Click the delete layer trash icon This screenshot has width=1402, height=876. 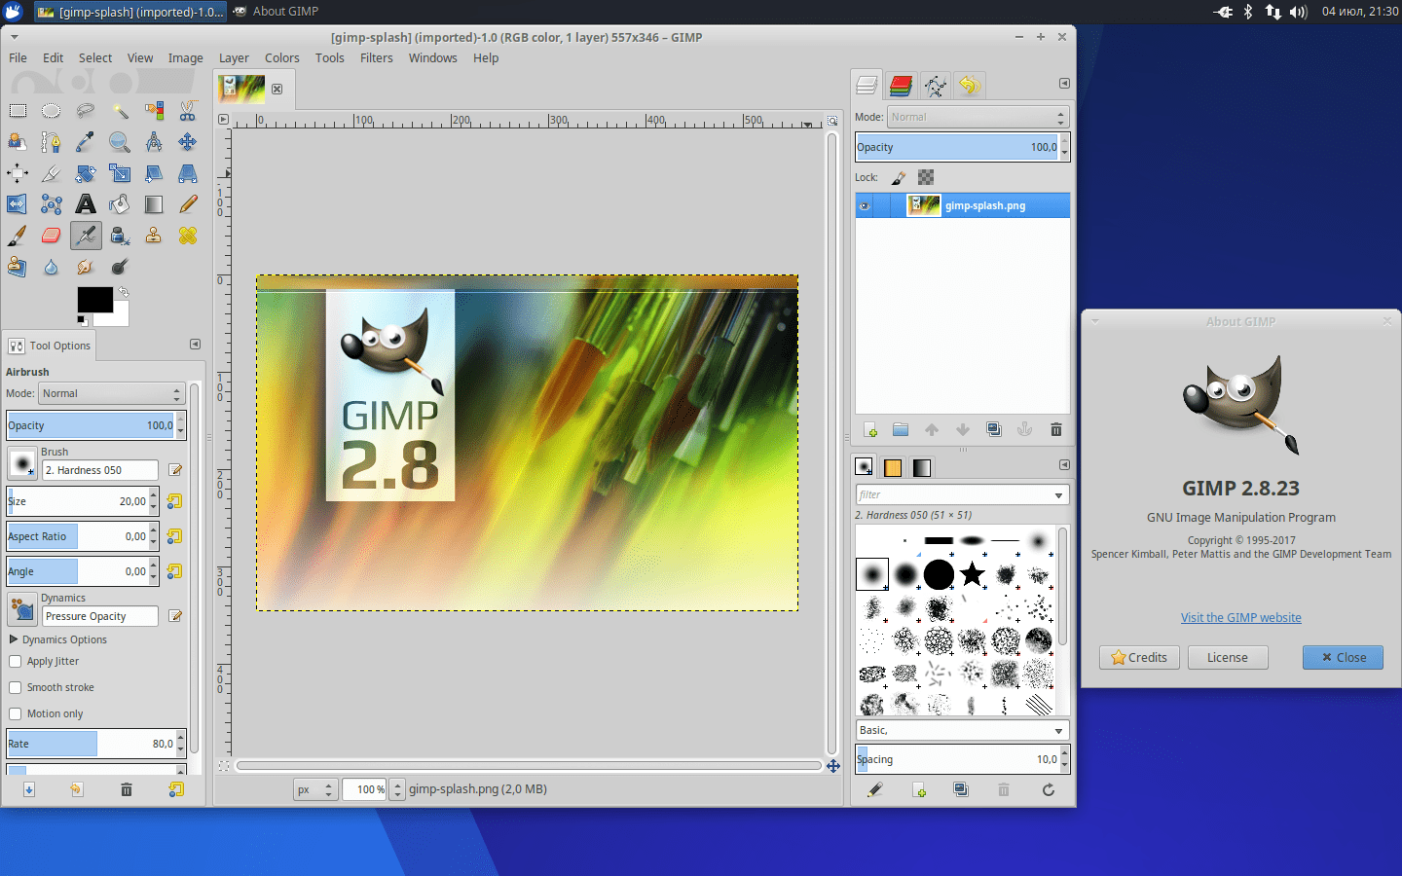[x=1056, y=429]
